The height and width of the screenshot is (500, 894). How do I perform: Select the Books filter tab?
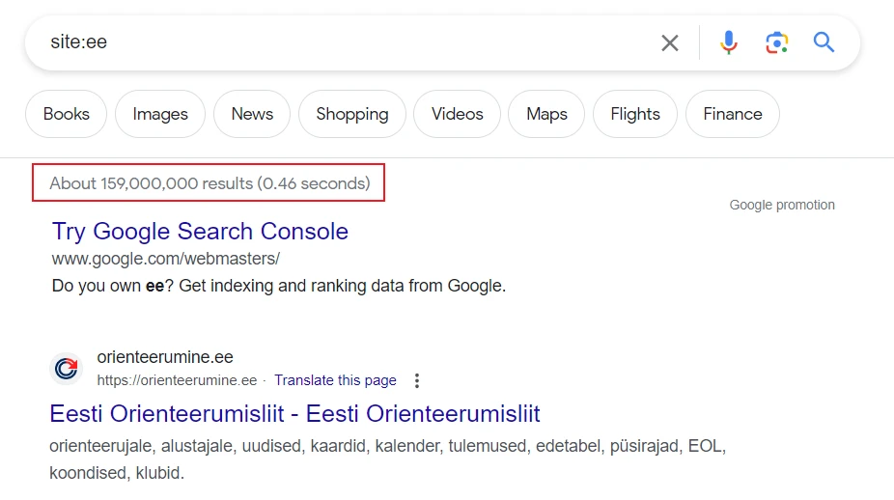point(67,114)
